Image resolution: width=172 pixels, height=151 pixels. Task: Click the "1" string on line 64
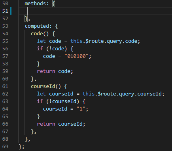81,109
